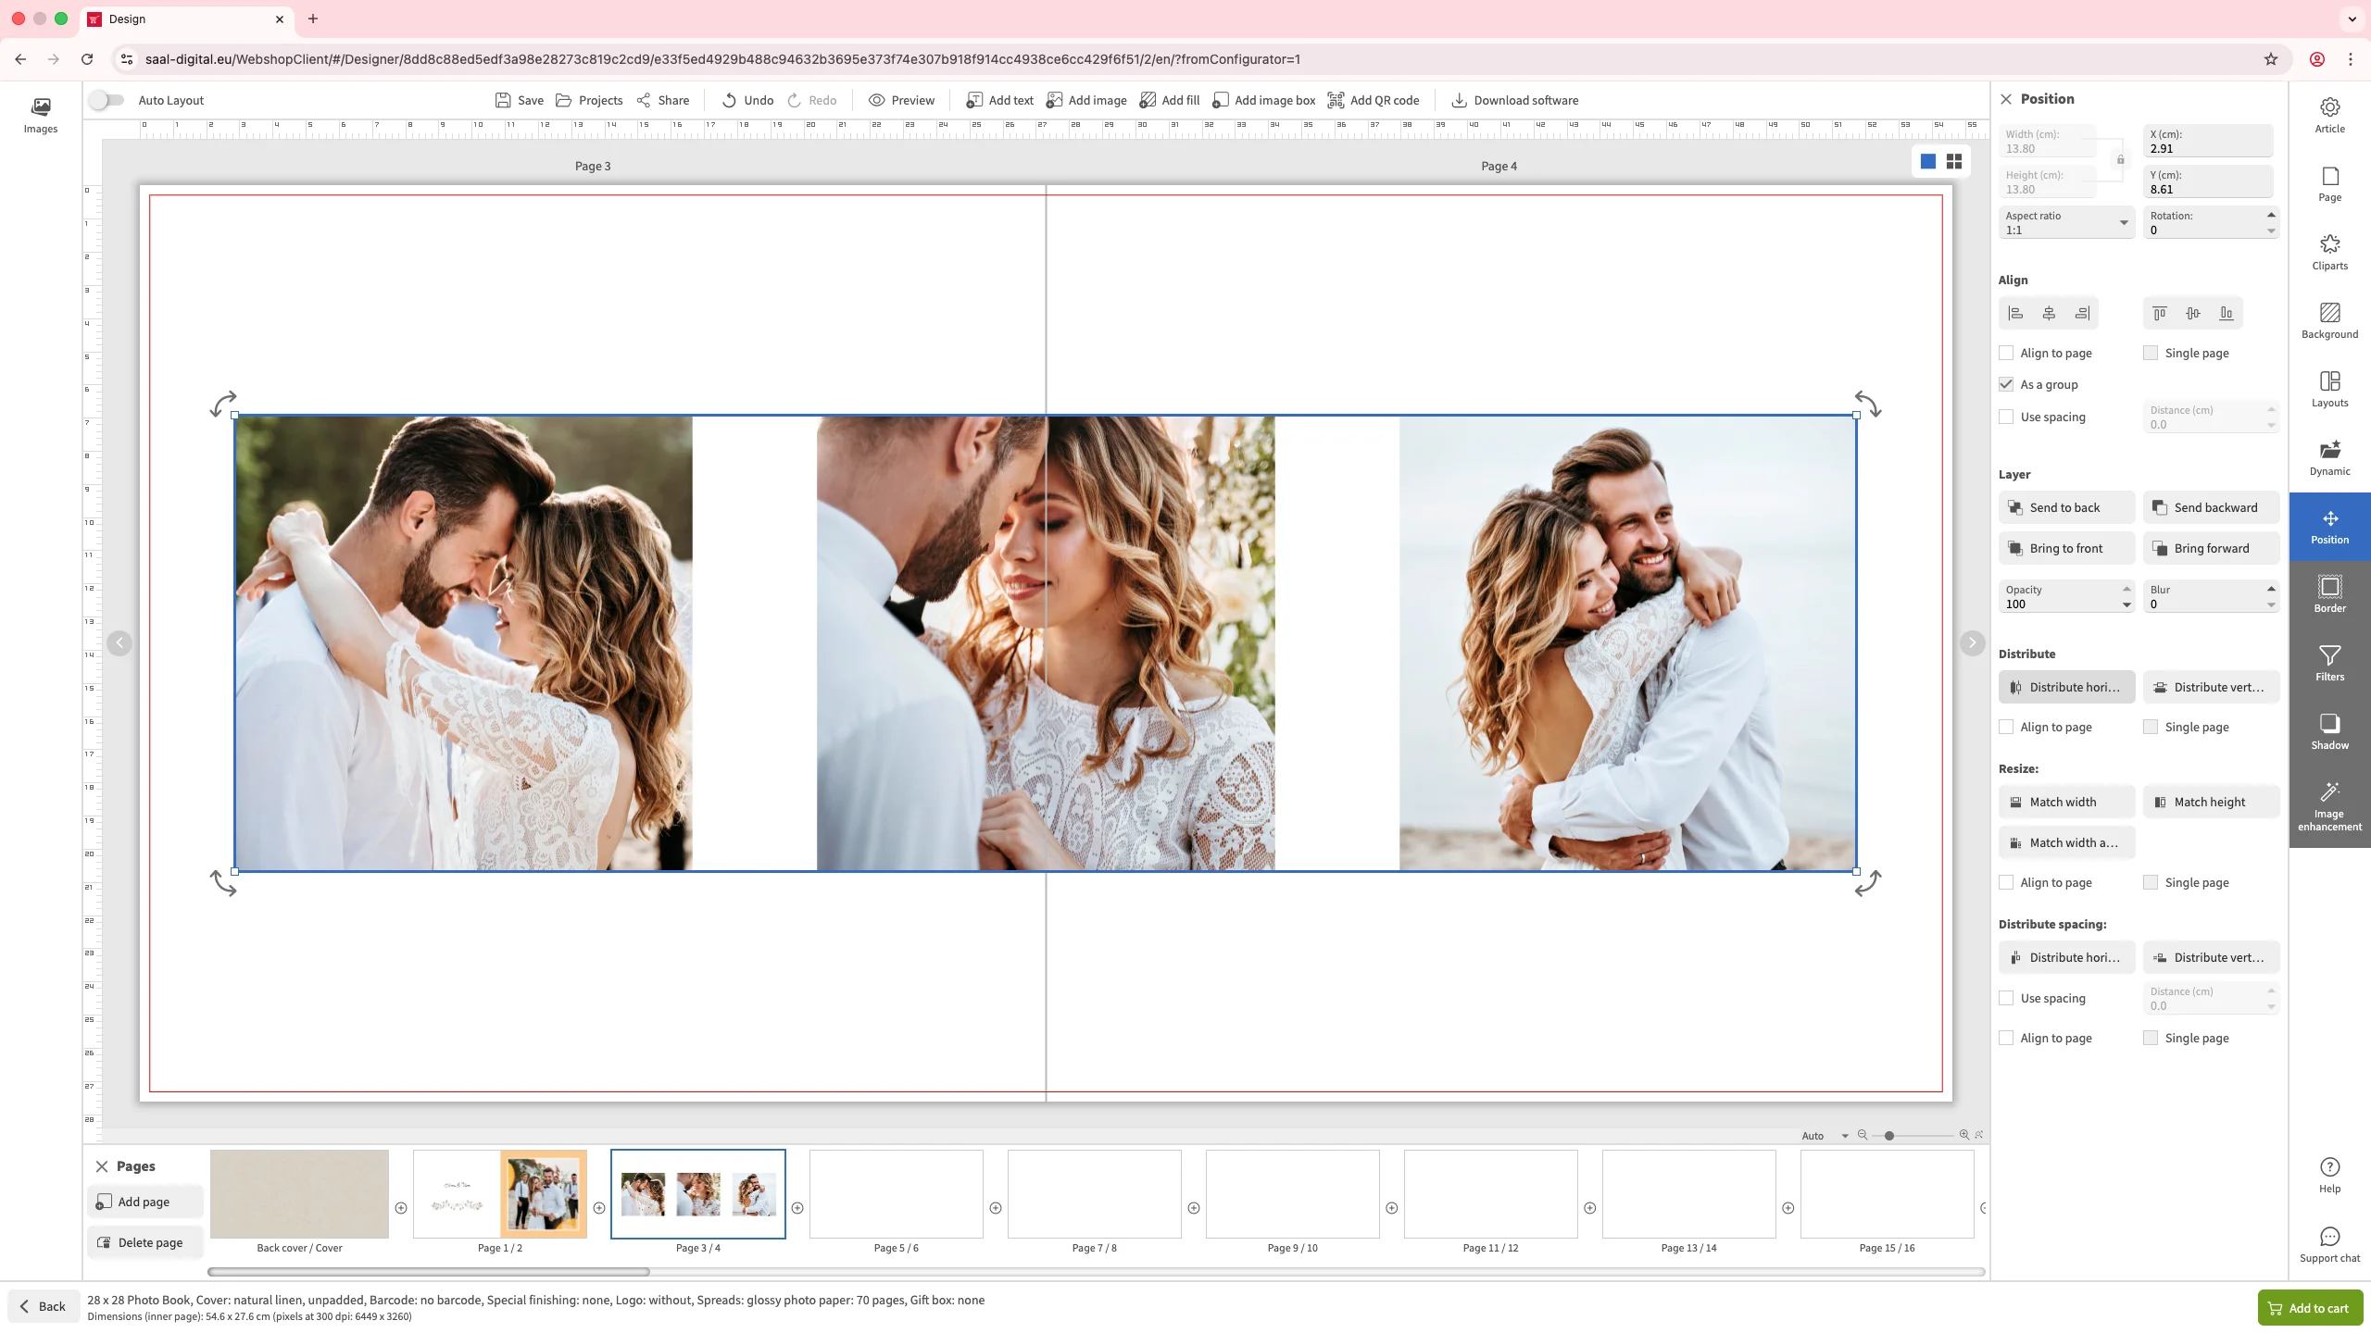The width and height of the screenshot is (2371, 1333).
Task: Open the Layouts sidebar panel
Action: [2329, 389]
